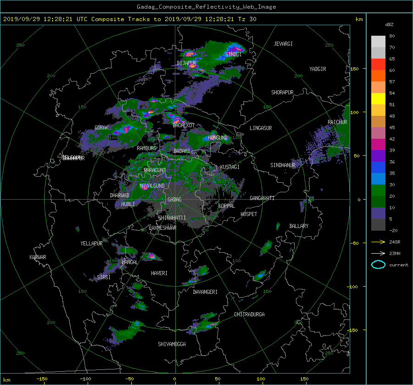Click the bottom axis label -150
Image resolution: width=413 pixels, height=385 pixels.
pyautogui.click(x=42, y=379)
